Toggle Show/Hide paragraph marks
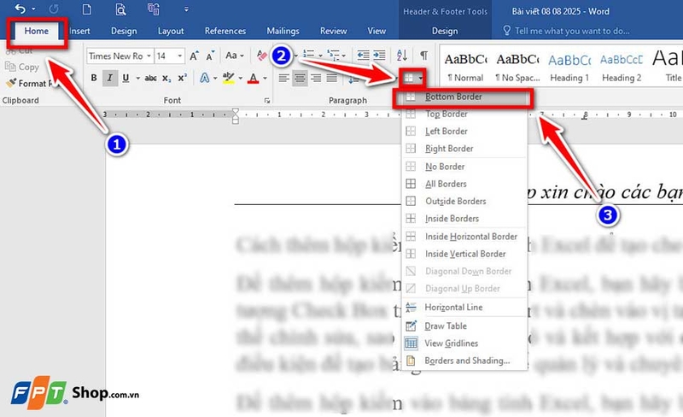 coord(423,55)
